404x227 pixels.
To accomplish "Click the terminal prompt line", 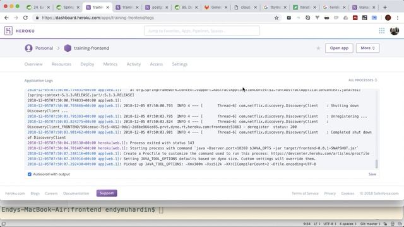I will coord(83,210).
